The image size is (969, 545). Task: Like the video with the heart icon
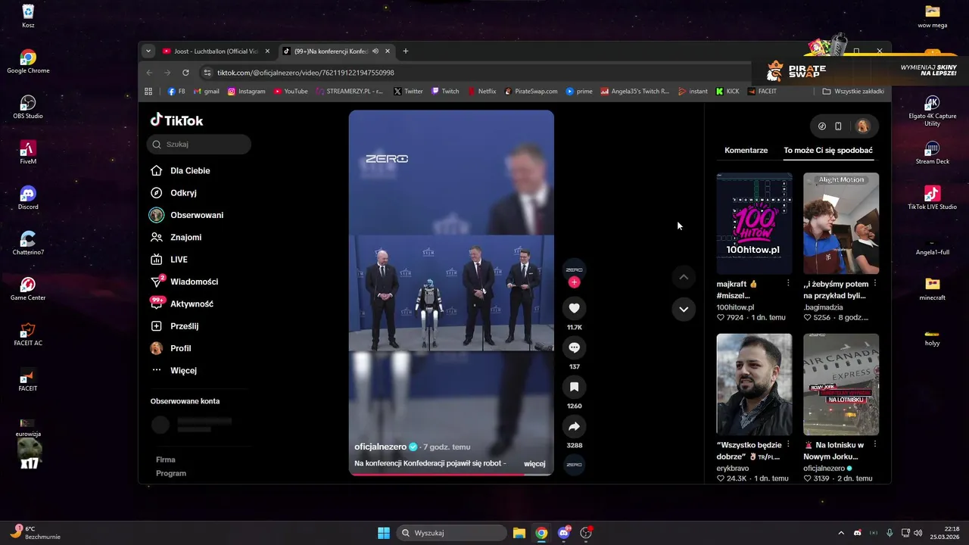[x=574, y=308]
